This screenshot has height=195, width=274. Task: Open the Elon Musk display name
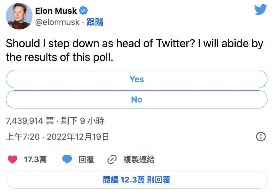(56, 11)
